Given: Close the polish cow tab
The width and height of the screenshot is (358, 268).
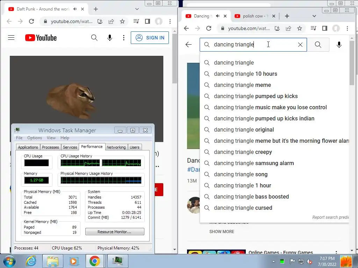Looking at the screenshot, I should pyautogui.click(x=274, y=16).
